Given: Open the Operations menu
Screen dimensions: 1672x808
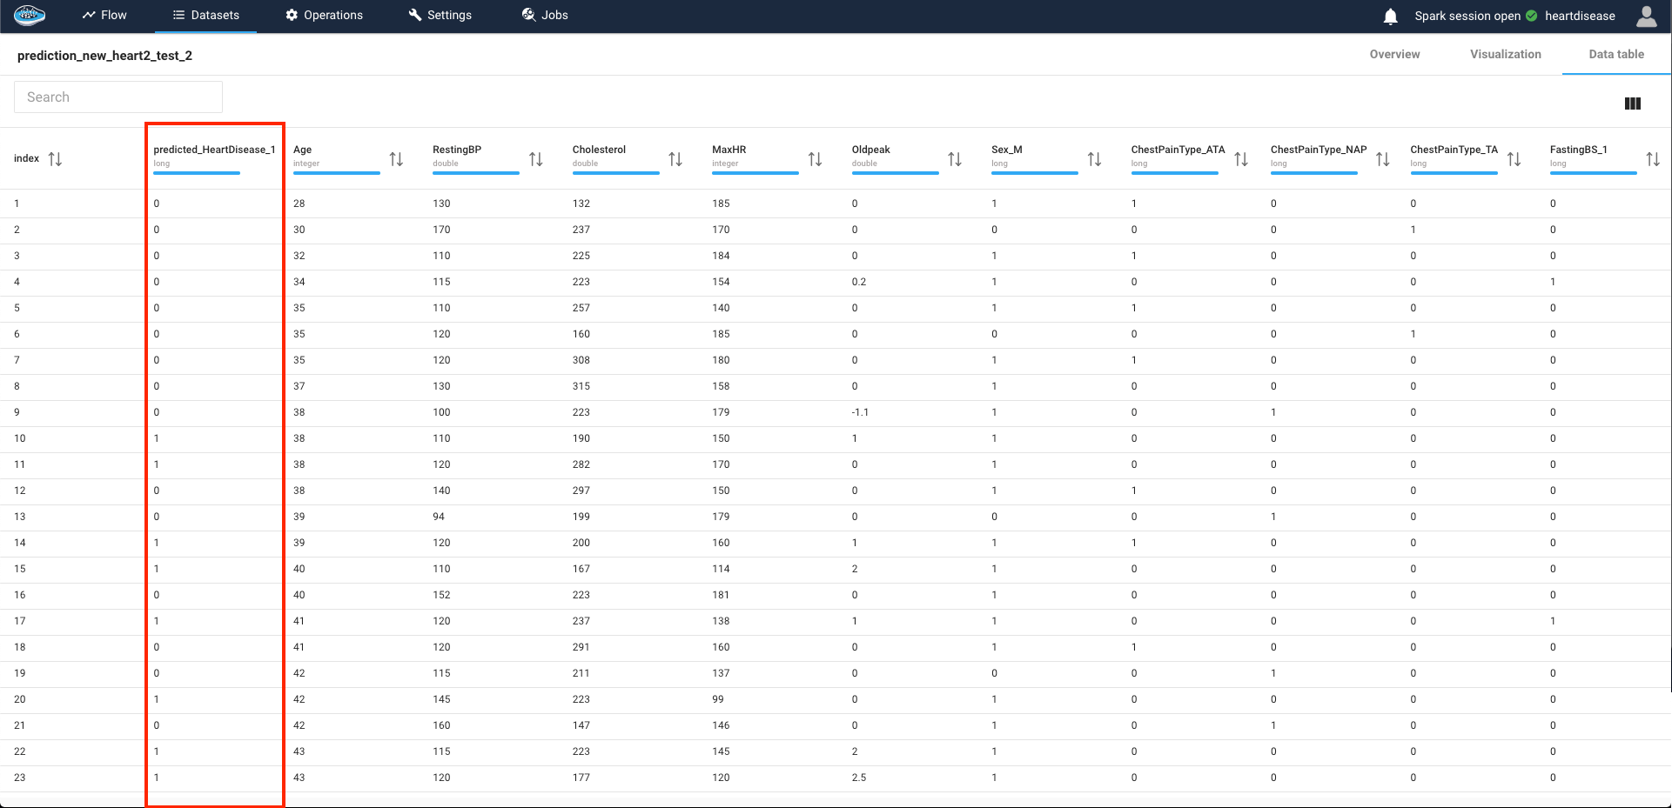Looking at the screenshot, I should coord(324,16).
